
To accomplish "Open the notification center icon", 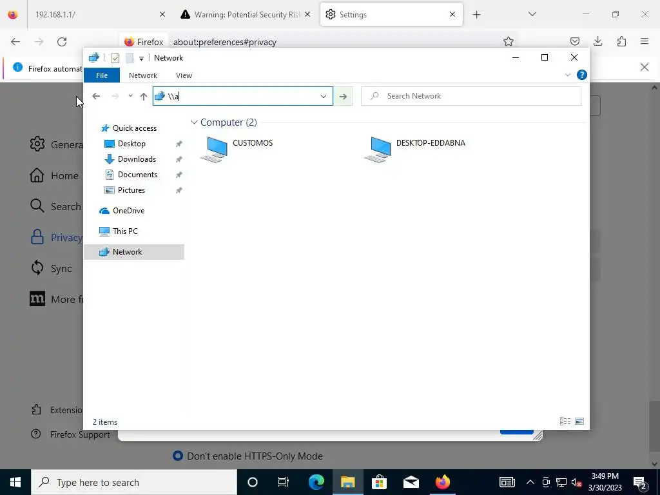I will point(640,482).
